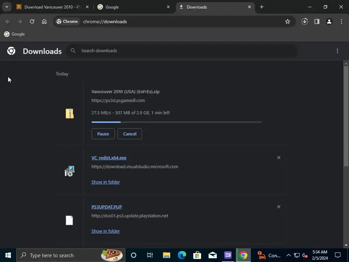Open the profile avatar menu
The image size is (349, 262).
329,21
